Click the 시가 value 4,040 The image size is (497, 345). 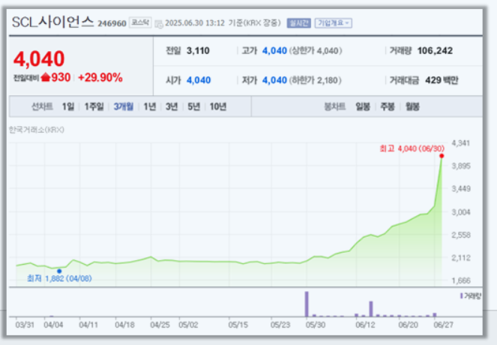[x=199, y=80]
